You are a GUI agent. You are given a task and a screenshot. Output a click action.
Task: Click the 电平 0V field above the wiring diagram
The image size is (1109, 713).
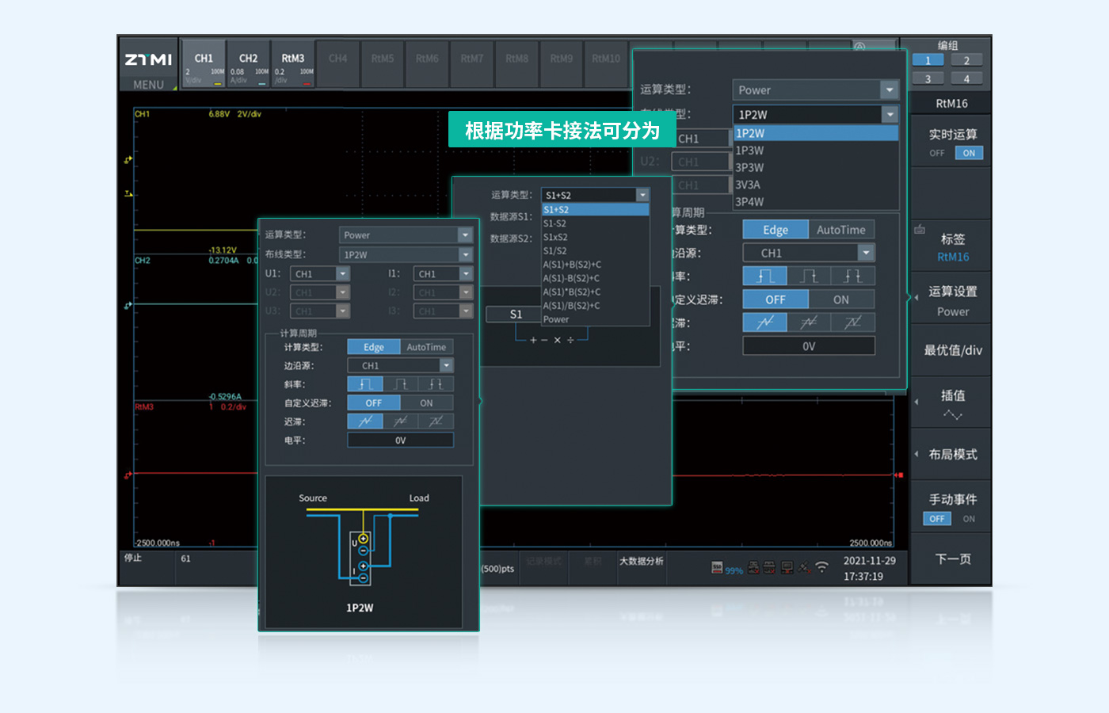tap(400, 440)
